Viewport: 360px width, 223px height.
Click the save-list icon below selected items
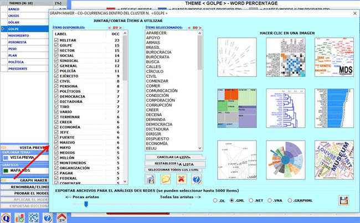click(x=150, y=179)
